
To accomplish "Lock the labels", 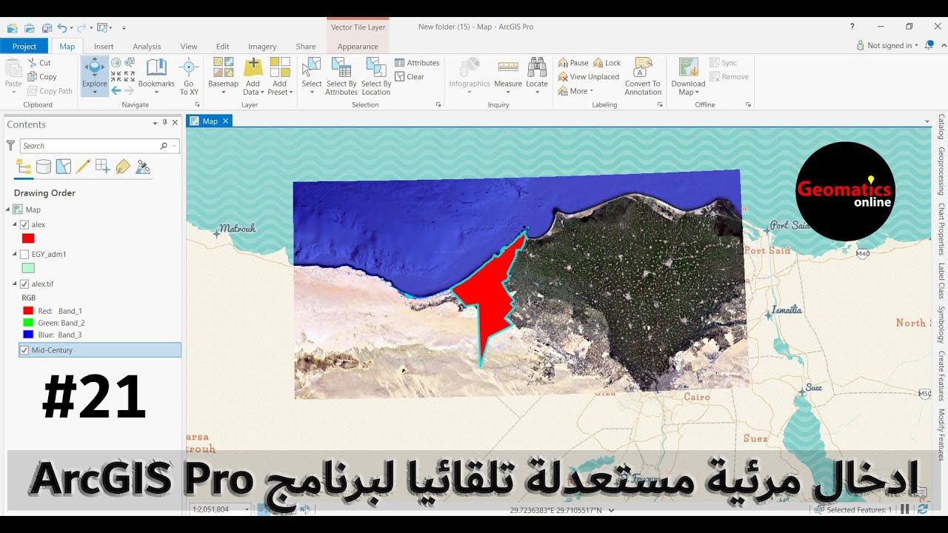I will [607, 63].
